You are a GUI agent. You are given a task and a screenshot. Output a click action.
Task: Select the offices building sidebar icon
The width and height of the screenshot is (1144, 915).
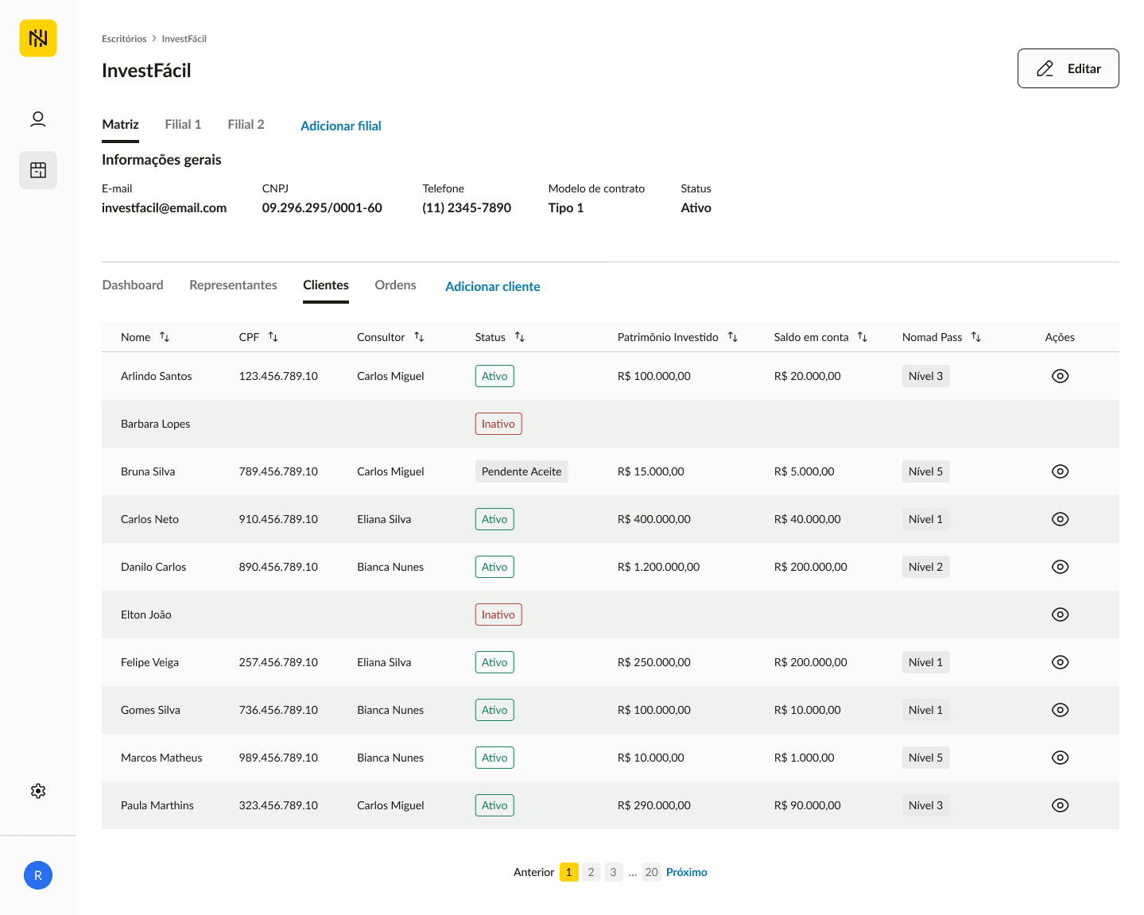(x=38, y=170)
